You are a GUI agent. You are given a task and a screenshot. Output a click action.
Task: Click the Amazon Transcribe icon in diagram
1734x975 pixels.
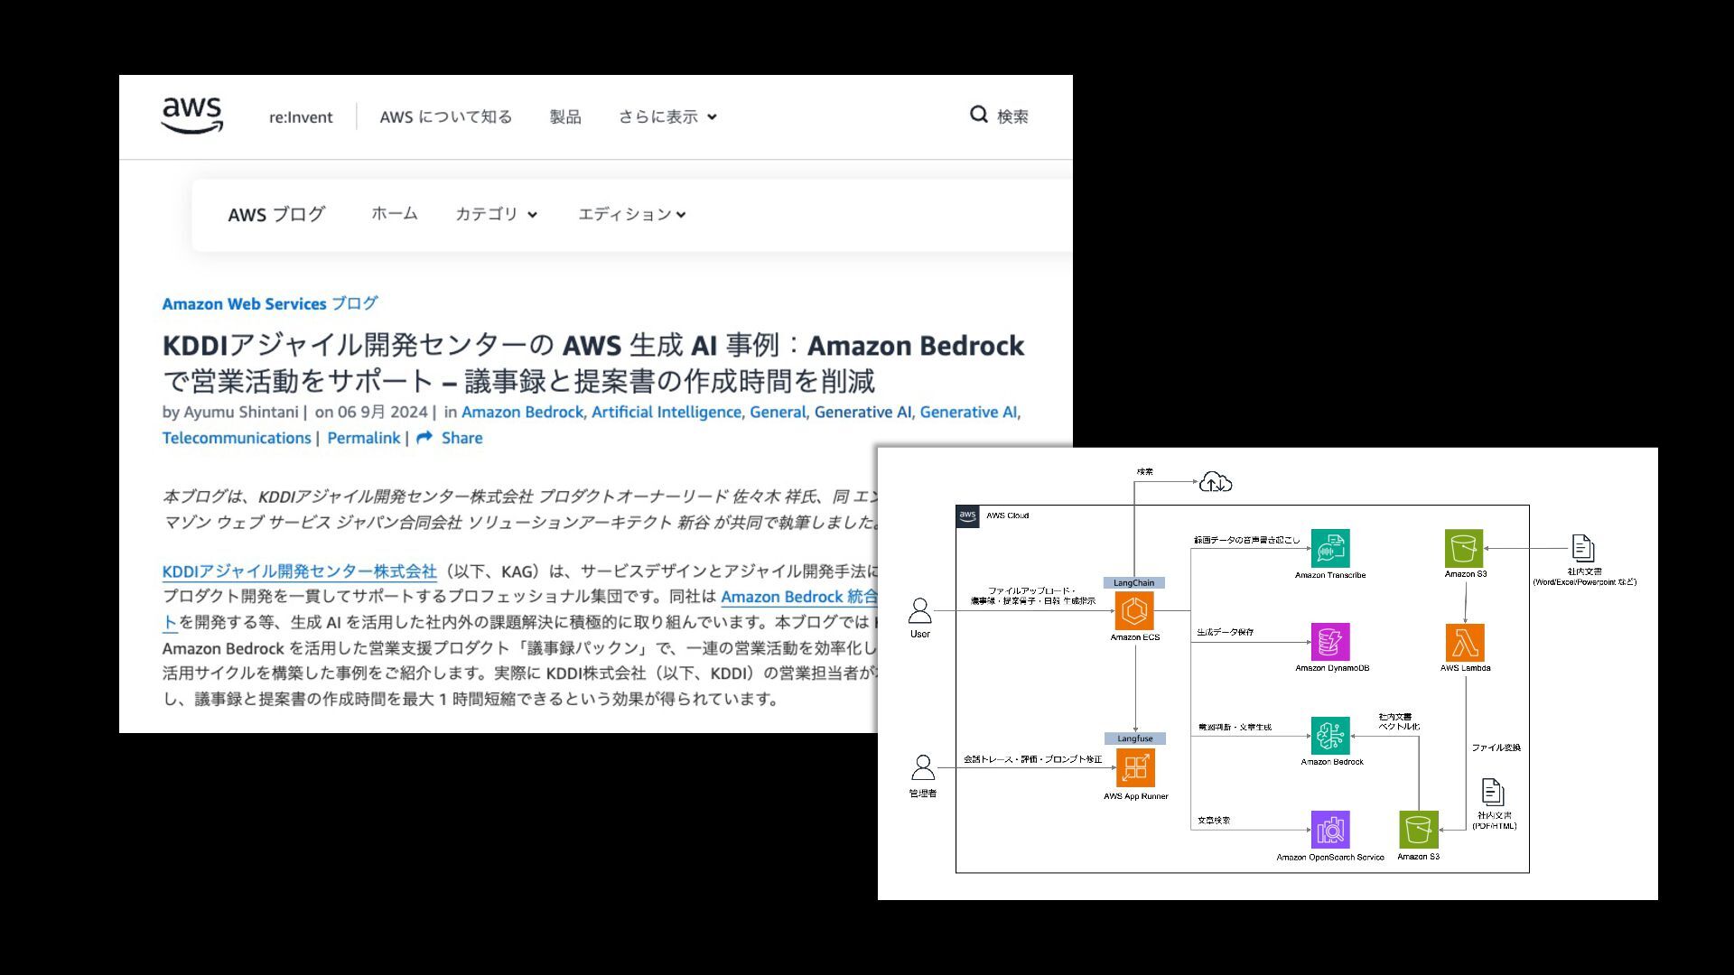[x=1329, y=548]
